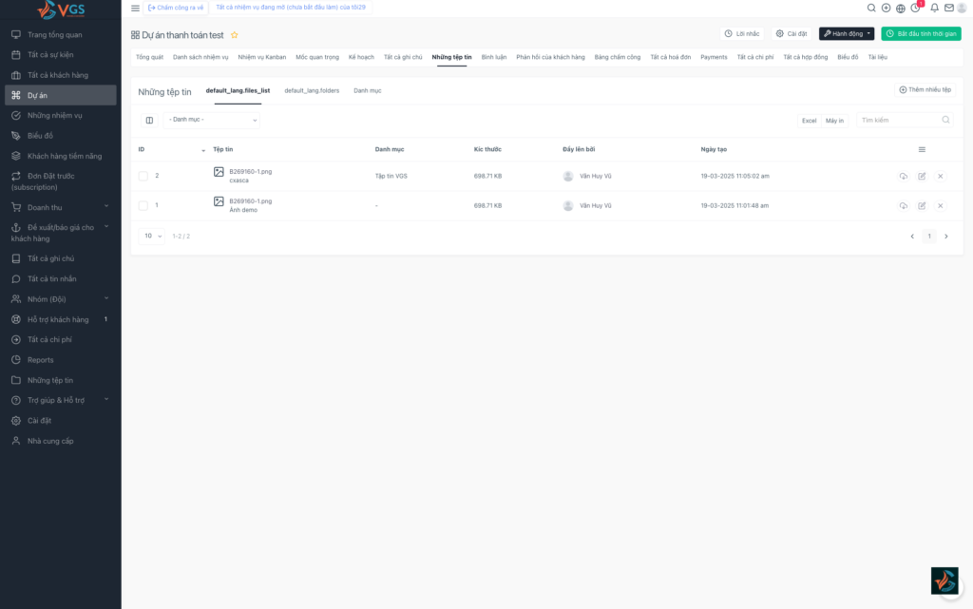The height and width of the screenshot is (609, 973).
Task: Open Những nhiệm vụ in sidebar
Action: tap(60, 115)
